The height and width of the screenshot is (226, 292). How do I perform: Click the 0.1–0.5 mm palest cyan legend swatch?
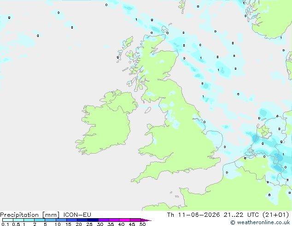(8, 220)
